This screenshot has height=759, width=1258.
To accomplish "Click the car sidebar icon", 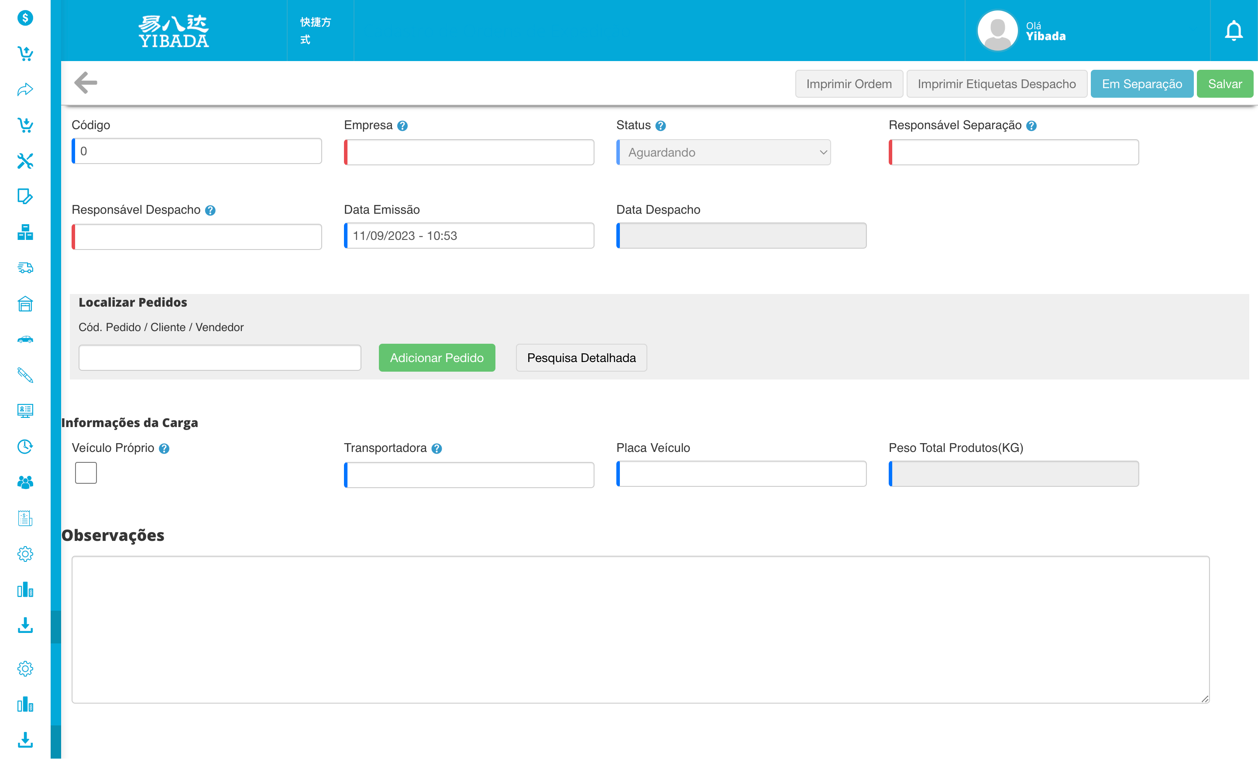I will 25,340.
